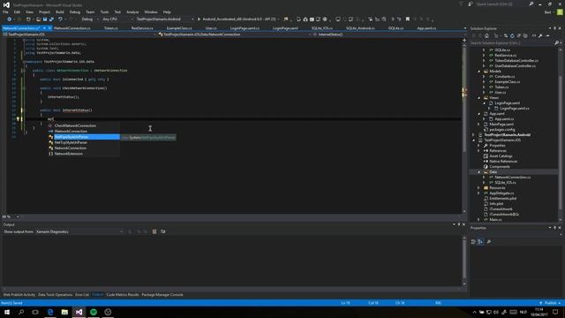
Task: Switch to the User.cs tab
Action: coord(211,28)
